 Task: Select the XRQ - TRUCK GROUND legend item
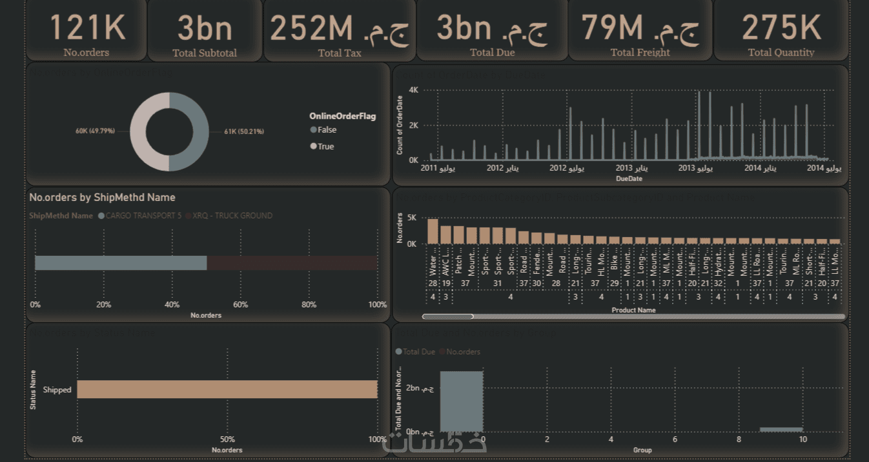[x=229, y=216]
